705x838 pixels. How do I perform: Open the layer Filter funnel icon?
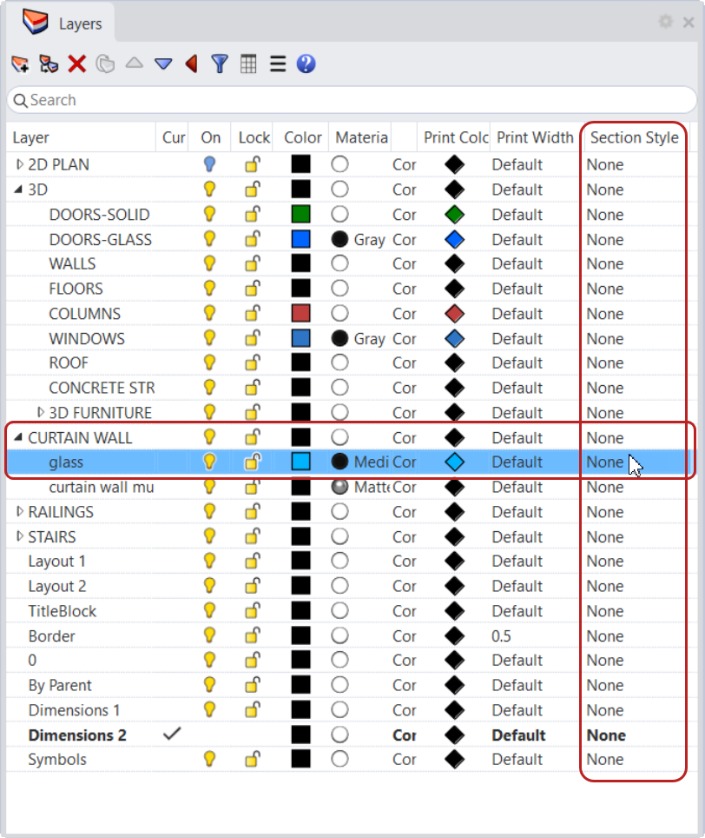pyautogui.click(x=220, y=63)
